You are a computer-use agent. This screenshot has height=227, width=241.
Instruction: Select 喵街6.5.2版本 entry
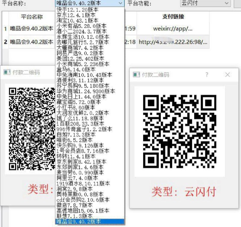point(89,140)
